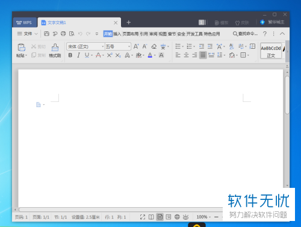Toggle Bold formatting
The width and height of the screenshot is (301, 227).
pos(70,55)
